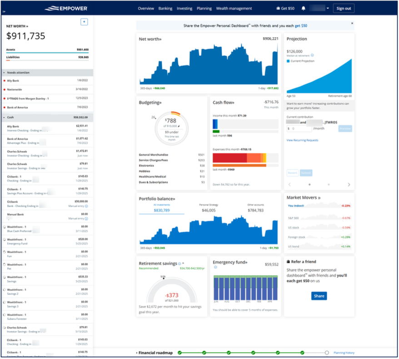Click the Empower logo

[66, 8]
